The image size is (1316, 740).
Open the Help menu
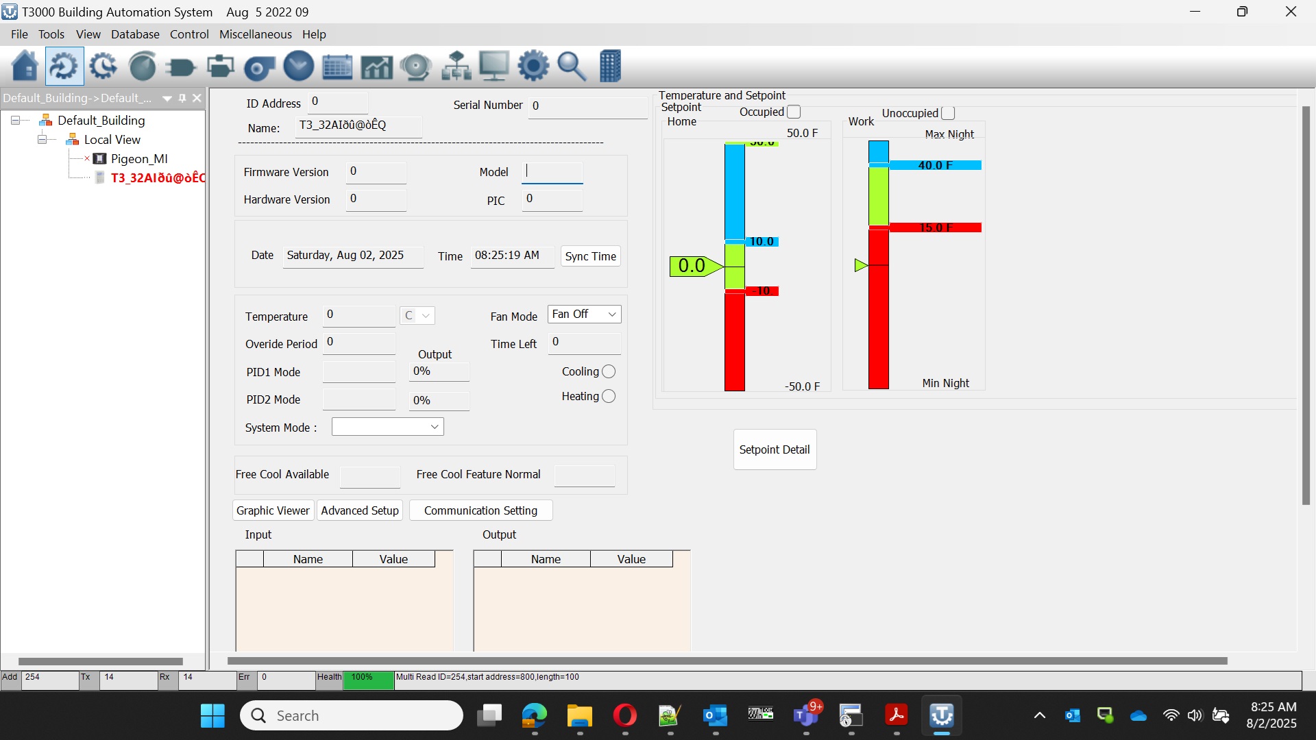314,34
